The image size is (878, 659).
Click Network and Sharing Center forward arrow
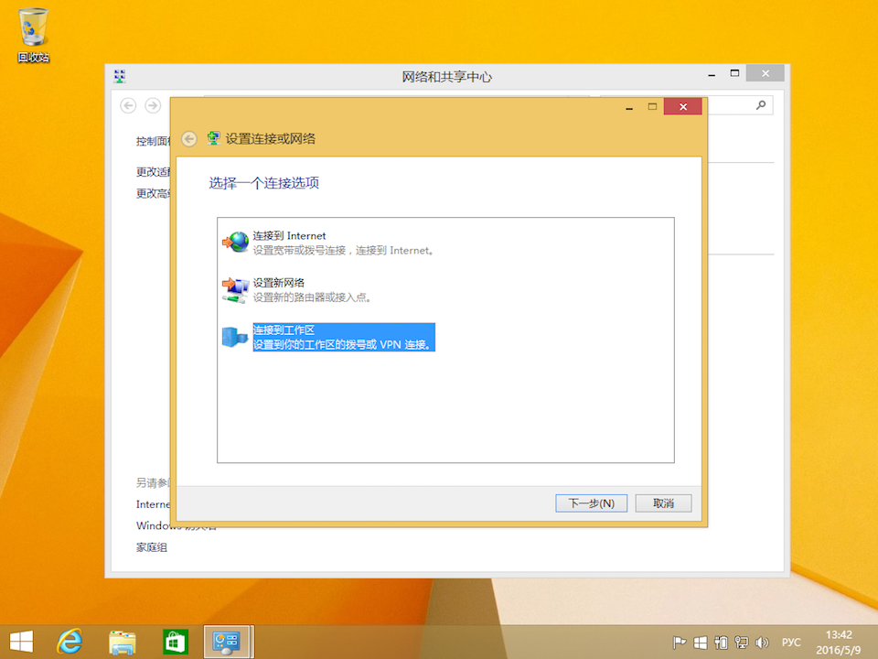(x=153, y=105)
